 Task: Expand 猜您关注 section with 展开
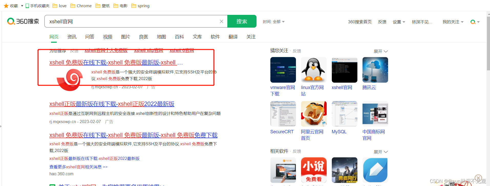pos(381,51)
